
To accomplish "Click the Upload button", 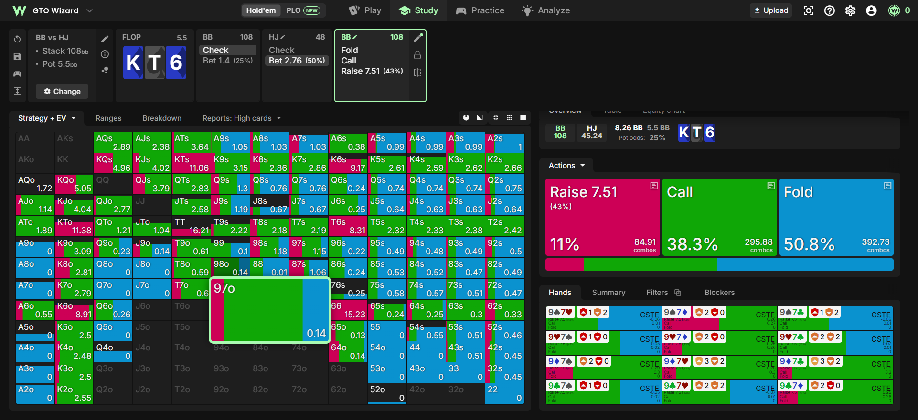I will [x=771, y=10].
